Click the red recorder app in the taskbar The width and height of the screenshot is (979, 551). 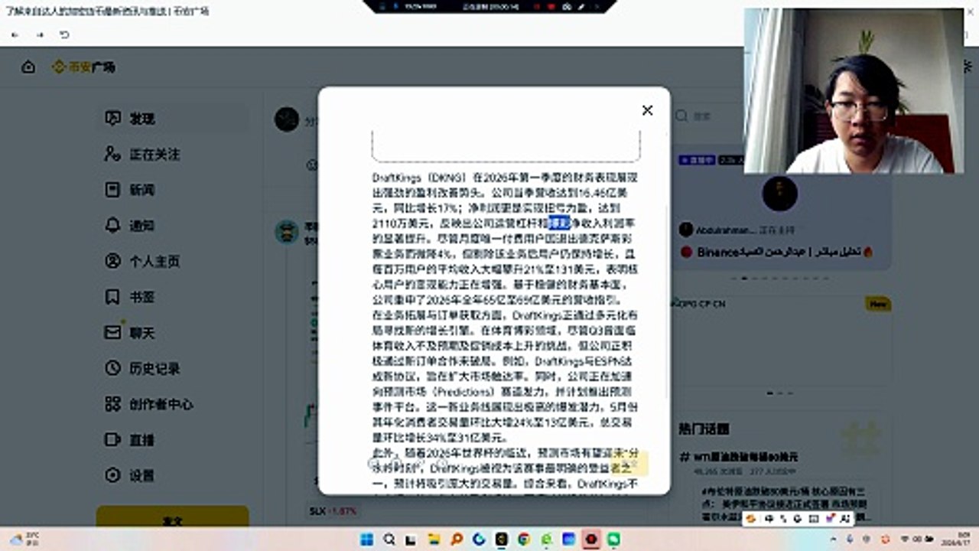pyautogui.click(x=590, y=539)
